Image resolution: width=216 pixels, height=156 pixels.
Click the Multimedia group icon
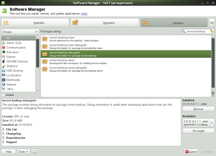4,80
